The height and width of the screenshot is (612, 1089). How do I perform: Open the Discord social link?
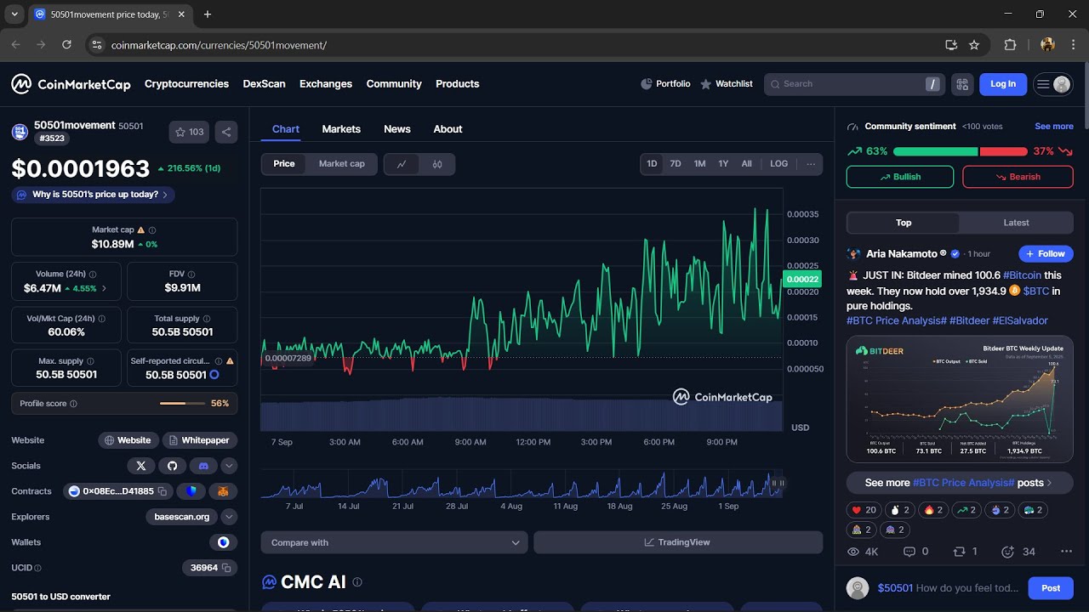(203, 466)
